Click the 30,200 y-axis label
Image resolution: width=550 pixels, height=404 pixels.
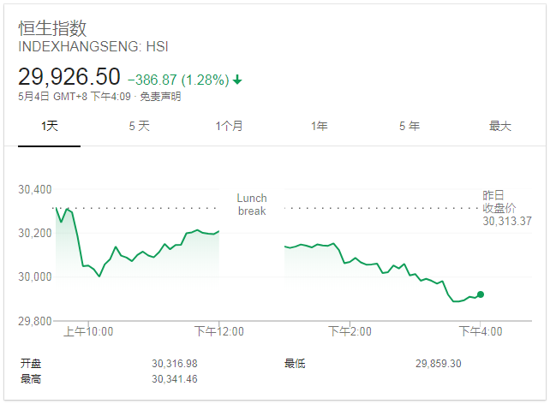tap(35, 233)
